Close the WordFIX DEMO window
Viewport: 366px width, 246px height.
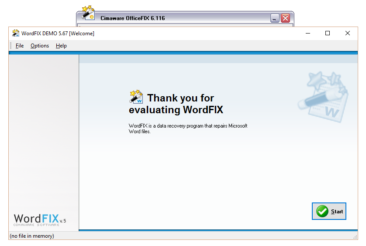point(347,33)
